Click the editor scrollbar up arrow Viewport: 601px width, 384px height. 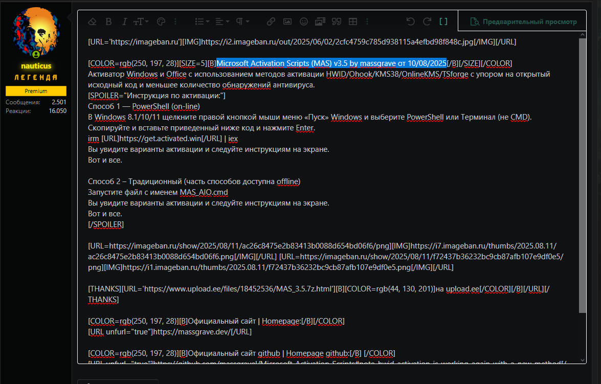pyautogui.click(x=583, y=34)
